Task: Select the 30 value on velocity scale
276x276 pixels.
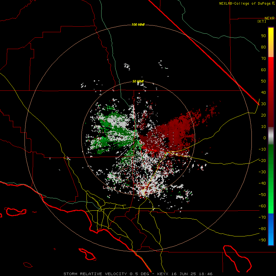Action: tap(263, 104)
